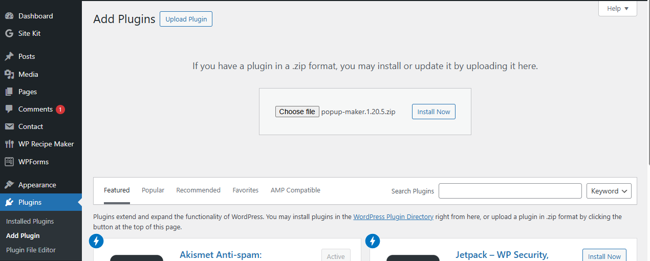This screenshot has width=650, height=261.
Task: Click the WP Recipe Maker utensils icon
Action: (9, 144)
